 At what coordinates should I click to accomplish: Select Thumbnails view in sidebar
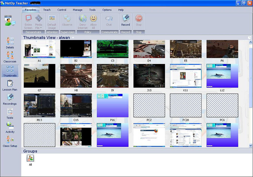coord(10,71)
